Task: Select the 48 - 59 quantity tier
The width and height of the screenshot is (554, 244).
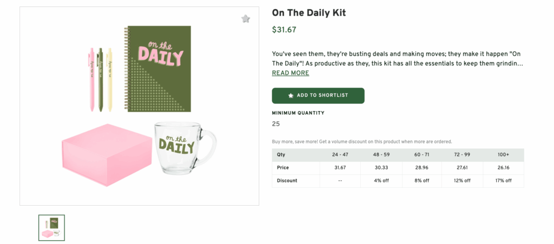Action: pos(381,154)
